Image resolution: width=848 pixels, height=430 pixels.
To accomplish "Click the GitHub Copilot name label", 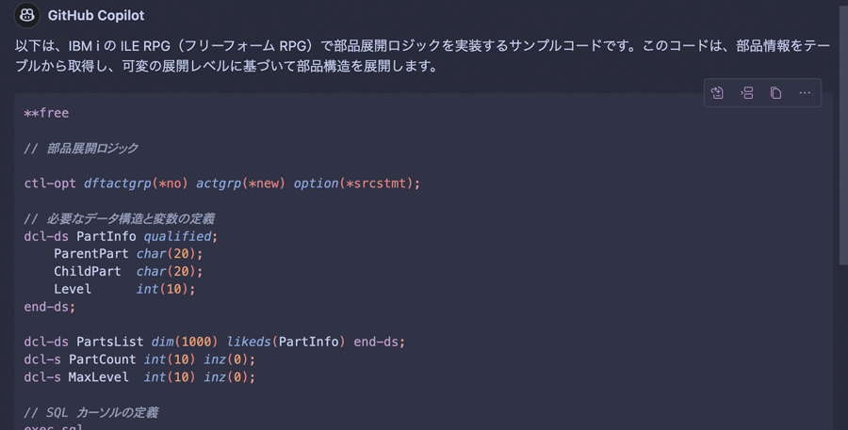I will pyautogui.click(x=96, y=16).
